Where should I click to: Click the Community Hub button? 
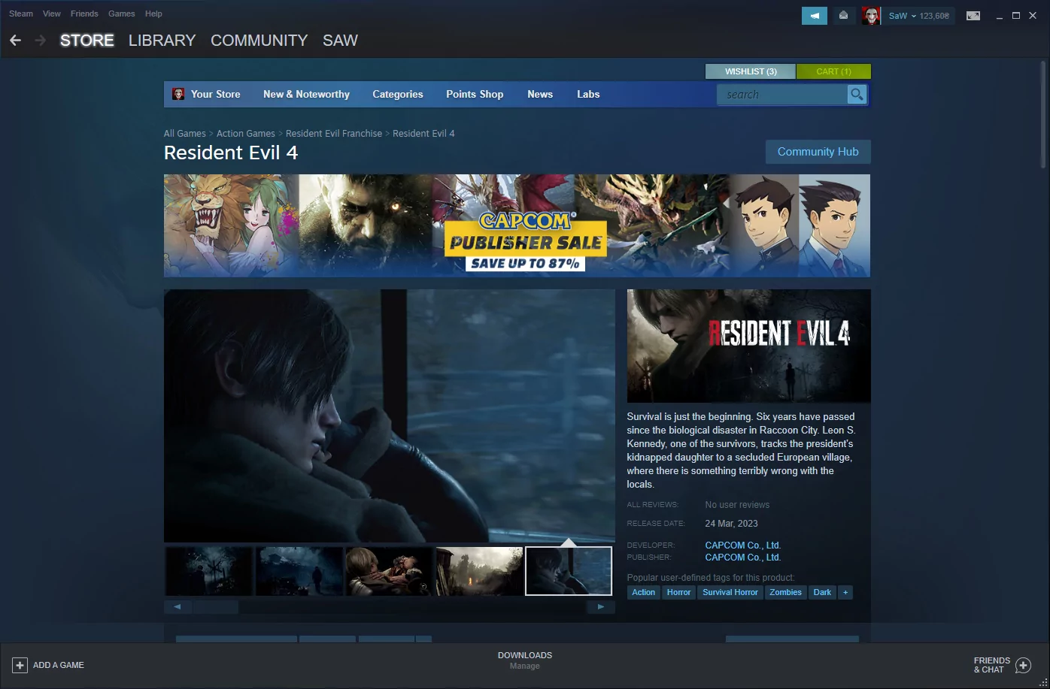[818, 152]
